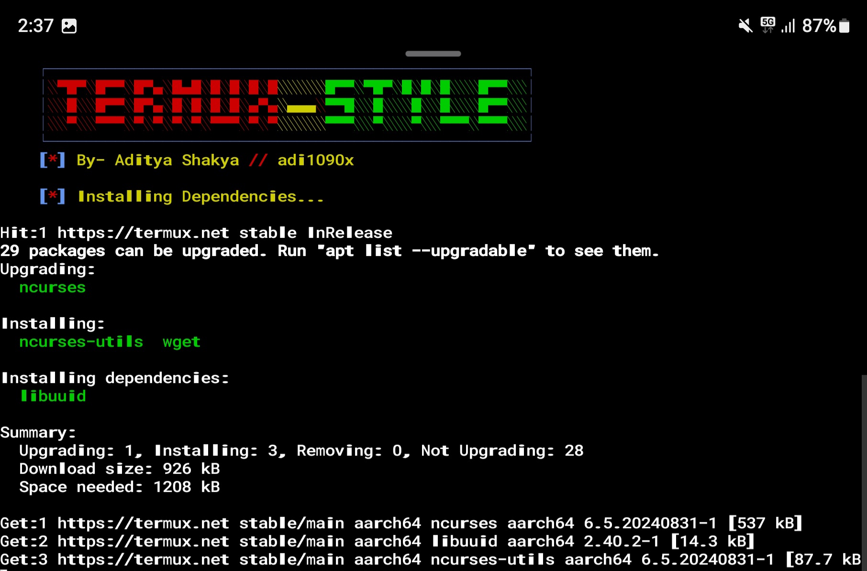Image resolution: width=867 pixels, height=571 pixels.
Task: Tap the screenshot image icon in status bar
Action: pyautogui.click(x=69, y=26)
